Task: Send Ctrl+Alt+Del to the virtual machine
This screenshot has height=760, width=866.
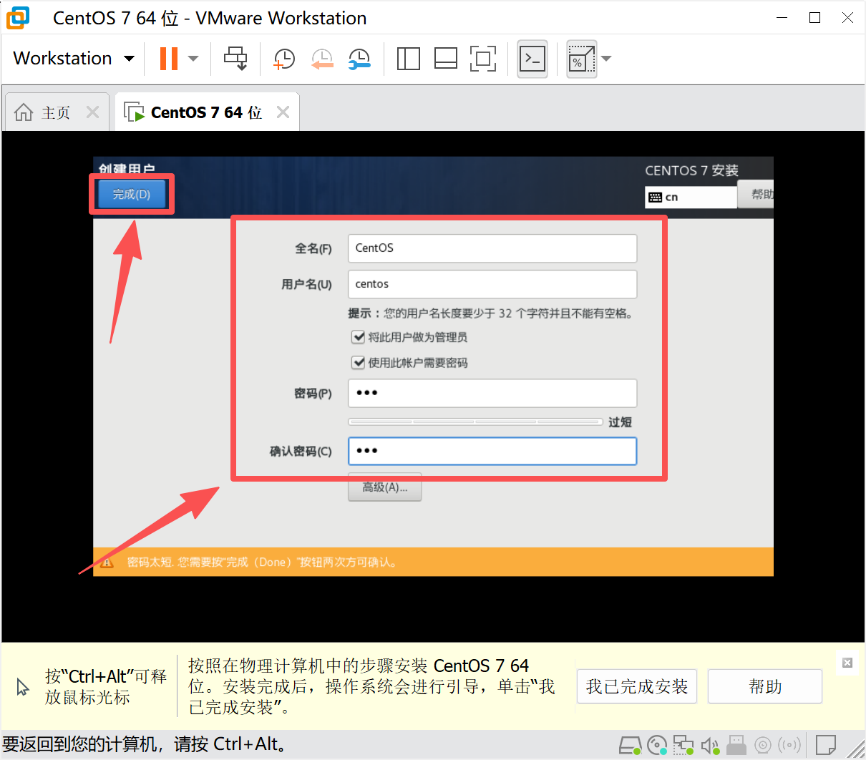Action: (235, 58)
